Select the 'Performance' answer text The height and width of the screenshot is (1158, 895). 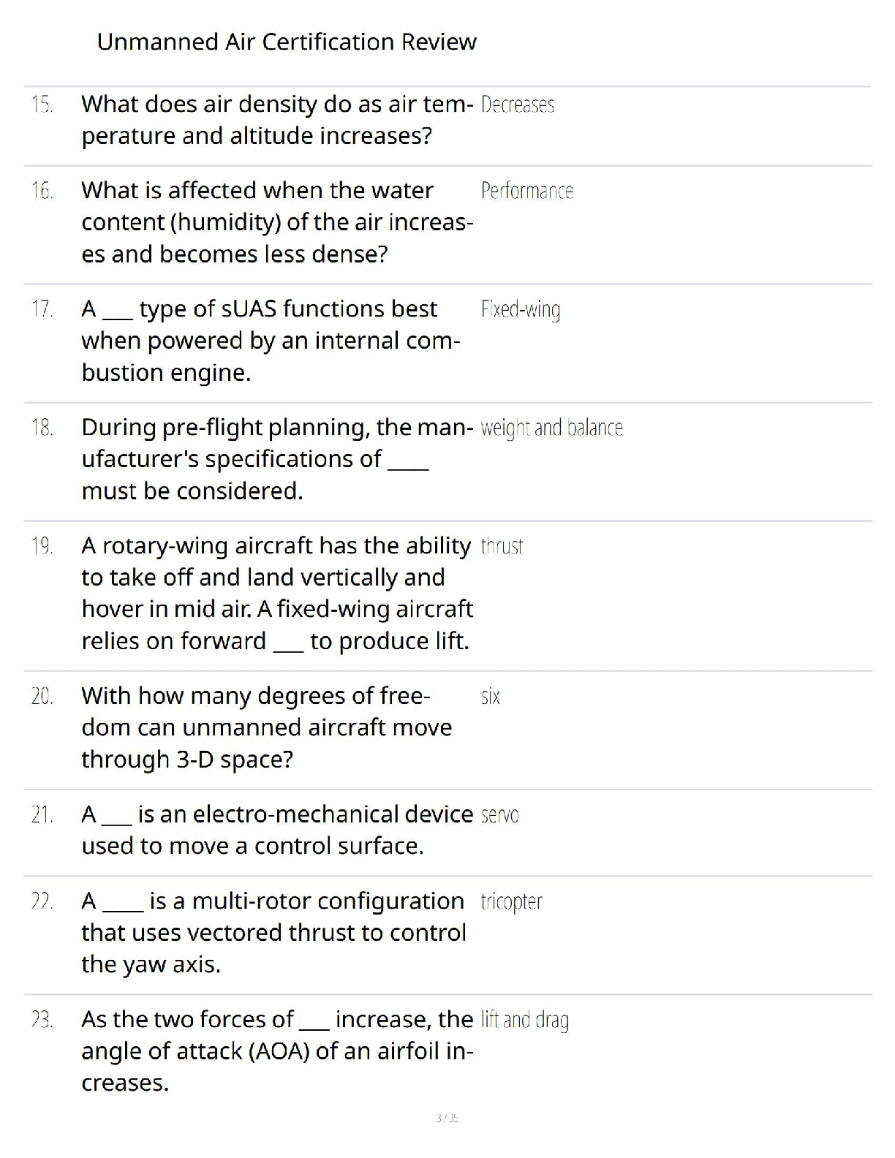pyautogui.click(x=527, y=191)
